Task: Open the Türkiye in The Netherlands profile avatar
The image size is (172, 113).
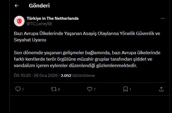Action: coord(19,21)
